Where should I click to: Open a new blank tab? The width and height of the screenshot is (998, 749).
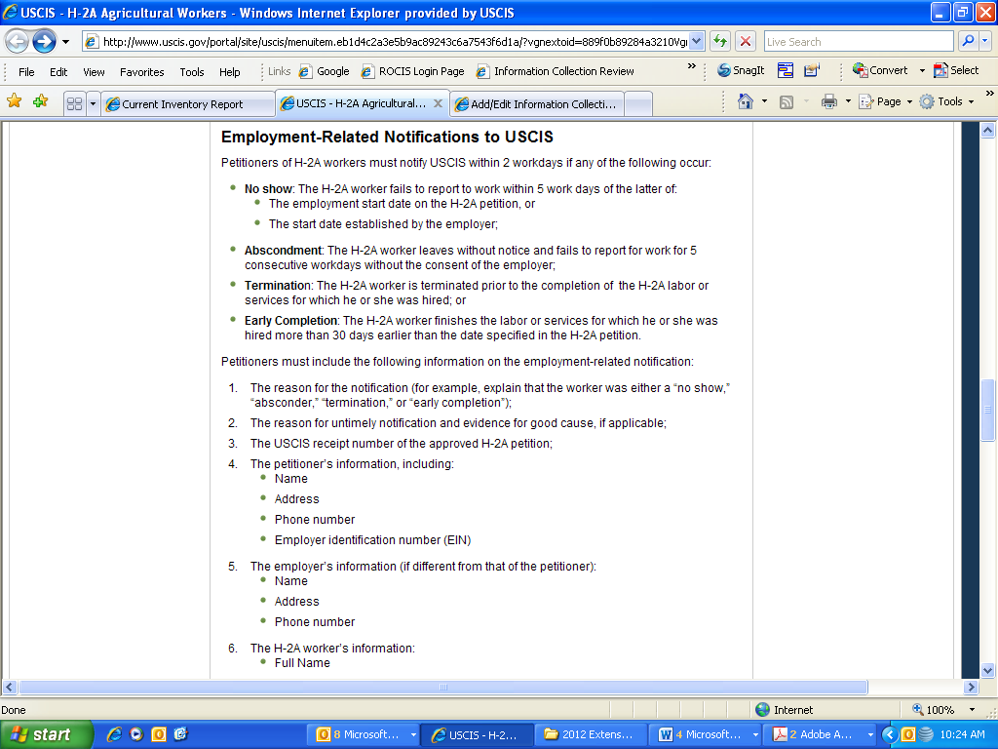pos(638,103)
